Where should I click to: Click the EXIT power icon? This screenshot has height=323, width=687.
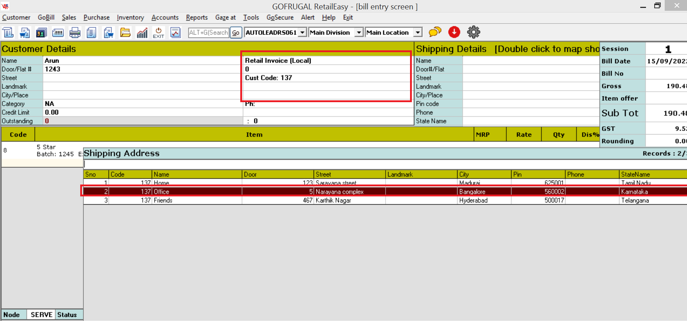click(159, 32)
